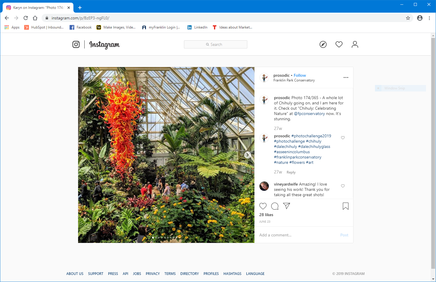Image resolution: width=436 pixels, height=282 pixels.
Task: Open HubSpot bookmark
Action: coord(44,27)
